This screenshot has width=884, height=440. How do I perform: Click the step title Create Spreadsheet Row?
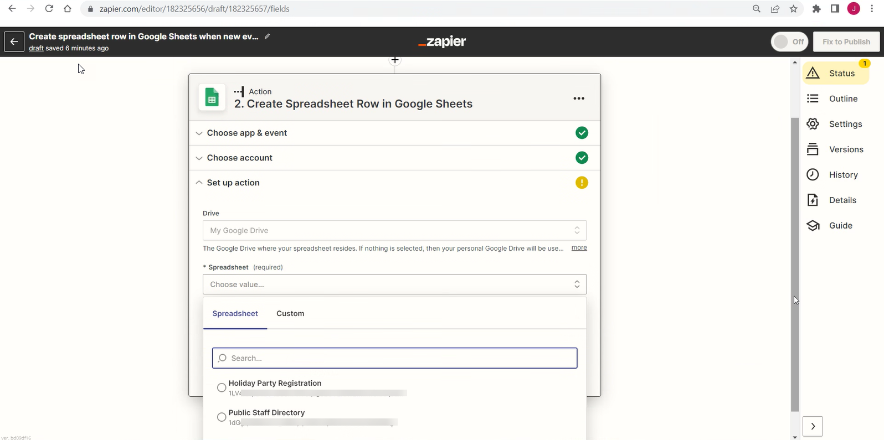(x=353, y=104)
